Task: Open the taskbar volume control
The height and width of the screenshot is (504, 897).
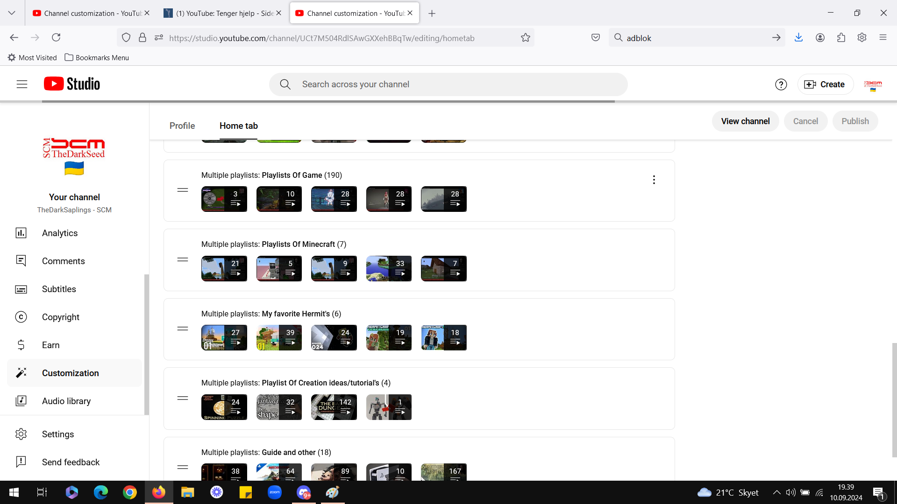Action: click(790, 492)
